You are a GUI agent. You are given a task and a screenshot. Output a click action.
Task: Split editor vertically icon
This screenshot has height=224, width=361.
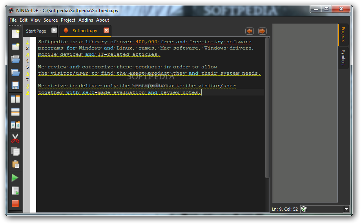[15, 99]
